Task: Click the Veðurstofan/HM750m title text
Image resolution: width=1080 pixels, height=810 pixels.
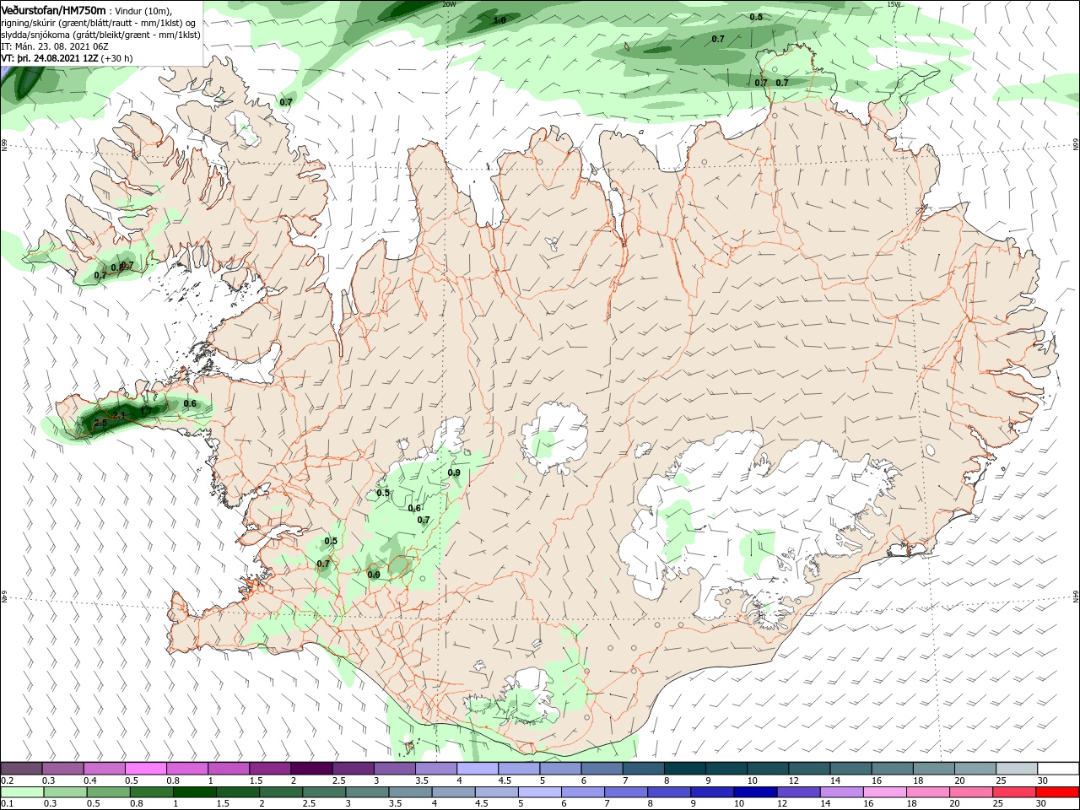Action: click(x=54, y=10)
